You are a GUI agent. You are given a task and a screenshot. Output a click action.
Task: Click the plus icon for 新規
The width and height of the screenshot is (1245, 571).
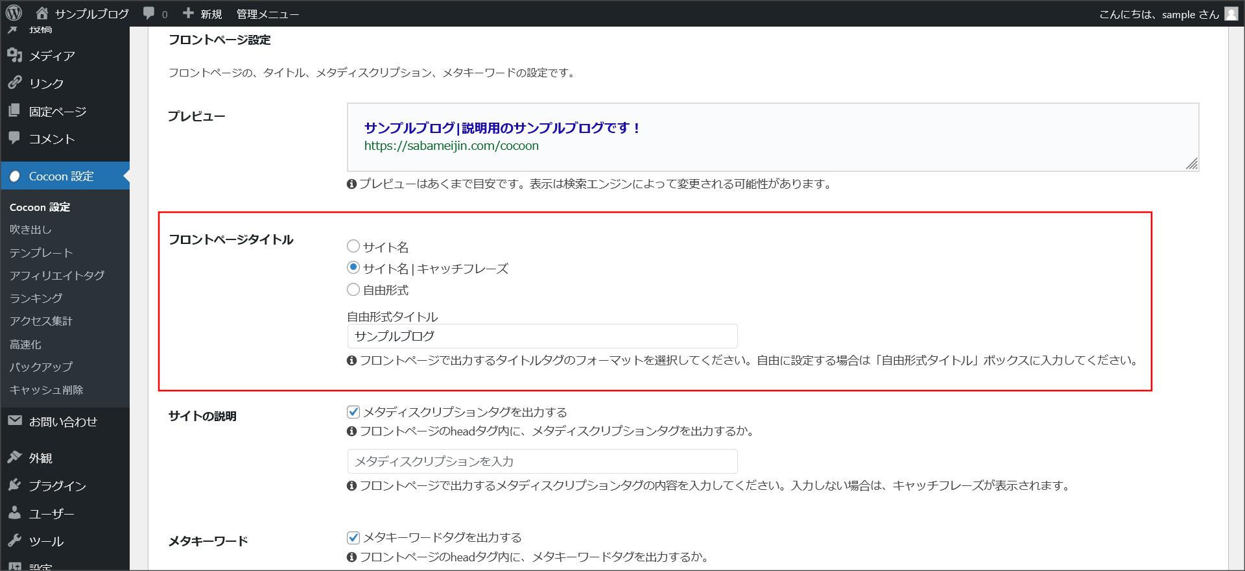pyautogui.click(x=189, y=13)
